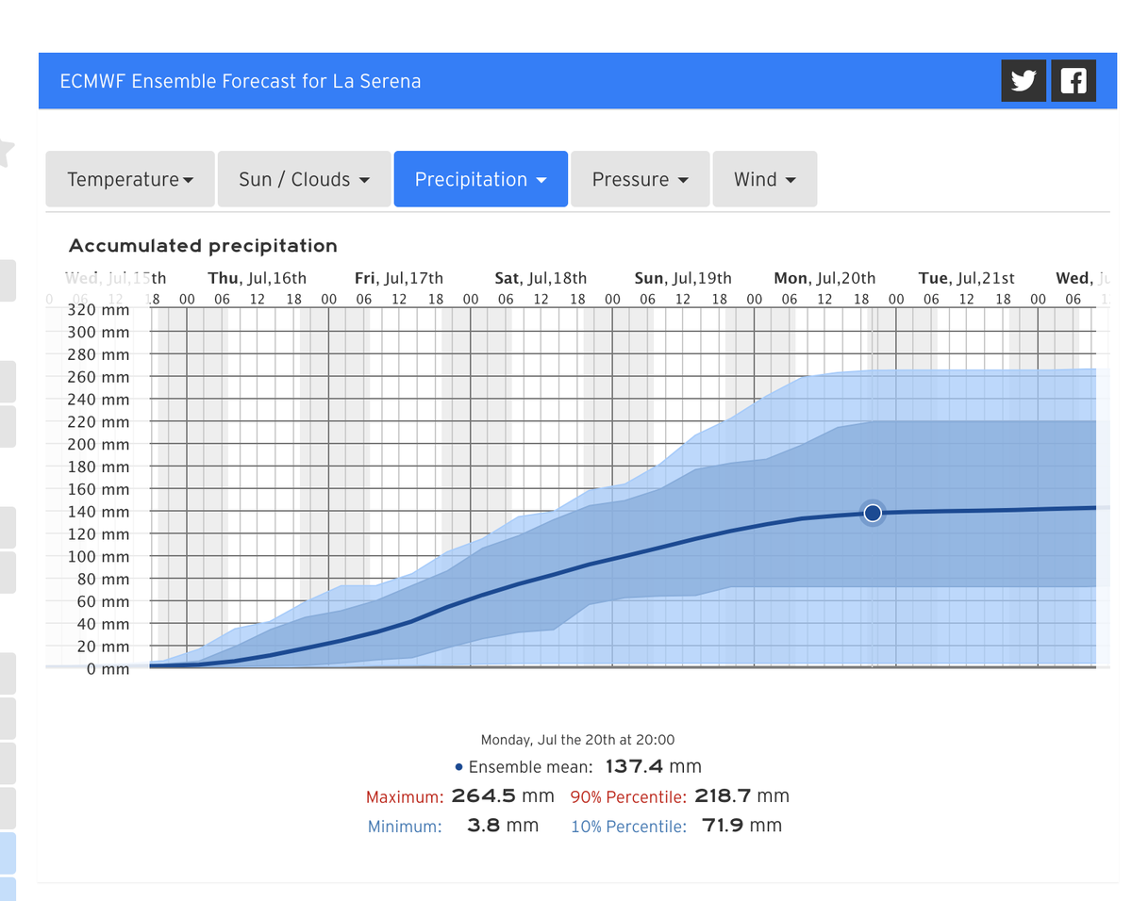Image resolution: width=1132 pixels, height=901 pixels.
Task: Click the ensemble mean marker on chart
Action: [873, 513]
